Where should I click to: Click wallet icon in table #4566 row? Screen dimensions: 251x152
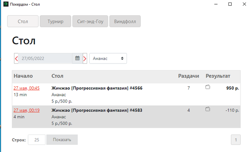click(x=208, y=87)
